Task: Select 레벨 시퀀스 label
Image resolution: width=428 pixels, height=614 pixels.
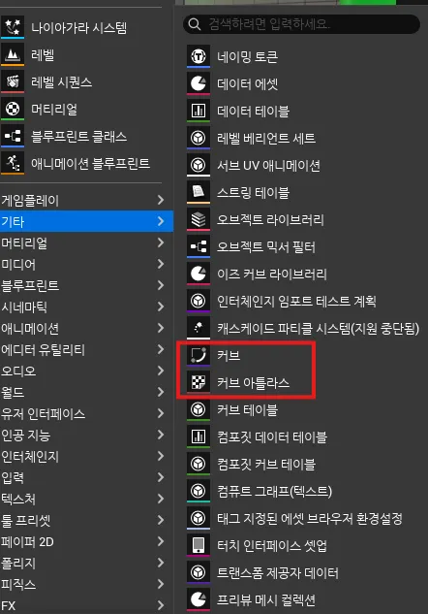Action: click(62, 81)
